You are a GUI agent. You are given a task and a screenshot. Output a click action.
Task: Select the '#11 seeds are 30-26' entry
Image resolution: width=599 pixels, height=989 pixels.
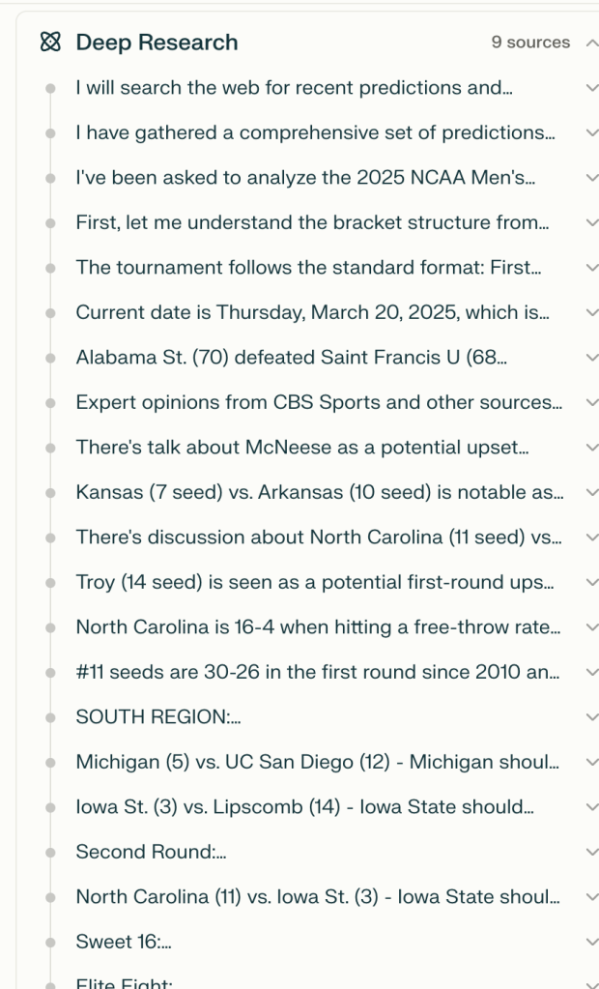tap(317, 672)
